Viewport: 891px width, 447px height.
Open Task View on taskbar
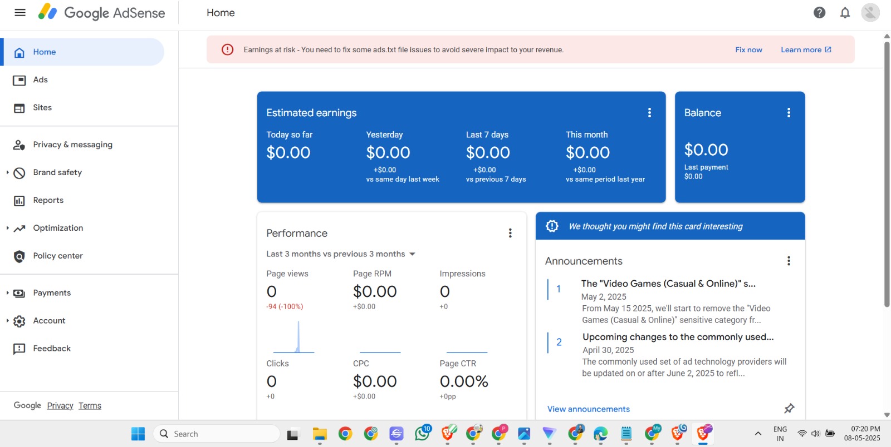pos(292,434)
